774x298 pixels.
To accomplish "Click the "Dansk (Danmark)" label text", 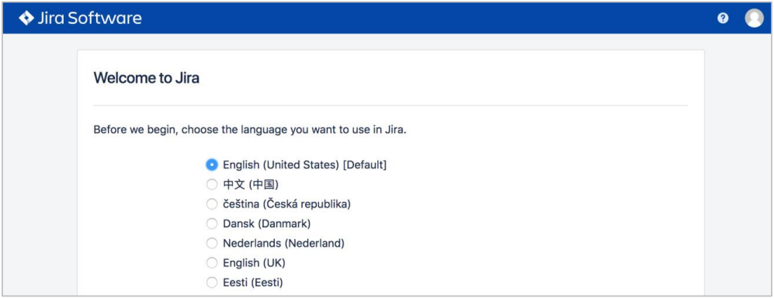I will pyautogui.click(x=266, y=223).
